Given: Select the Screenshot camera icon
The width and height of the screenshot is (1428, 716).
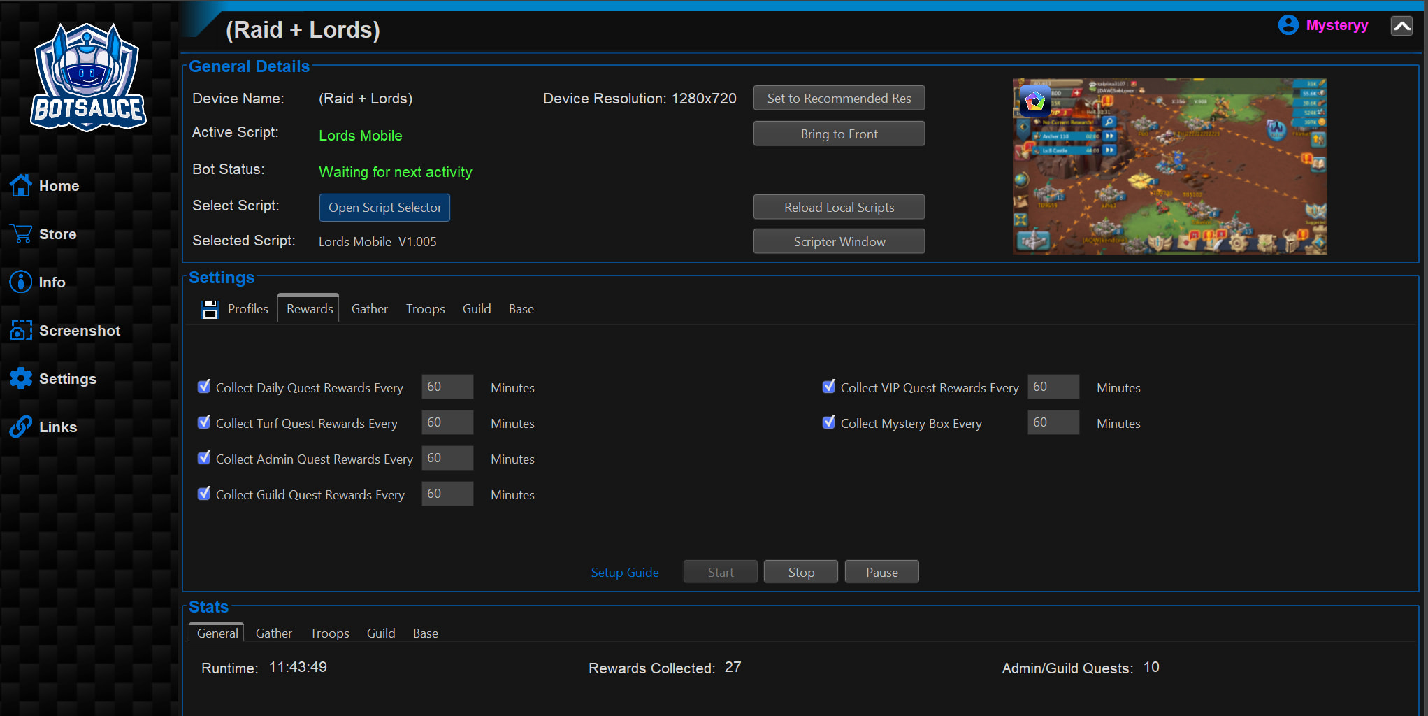Looking at the screenshot, I should click(x=21, y=330).
